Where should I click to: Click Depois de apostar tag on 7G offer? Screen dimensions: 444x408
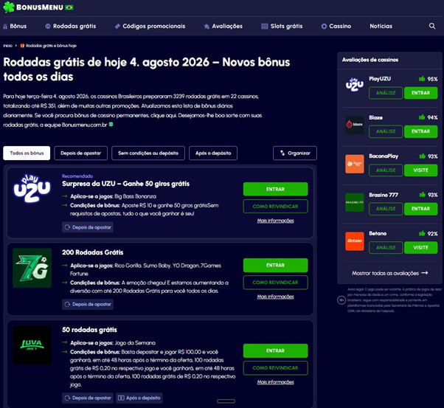(x=88, y=304)
